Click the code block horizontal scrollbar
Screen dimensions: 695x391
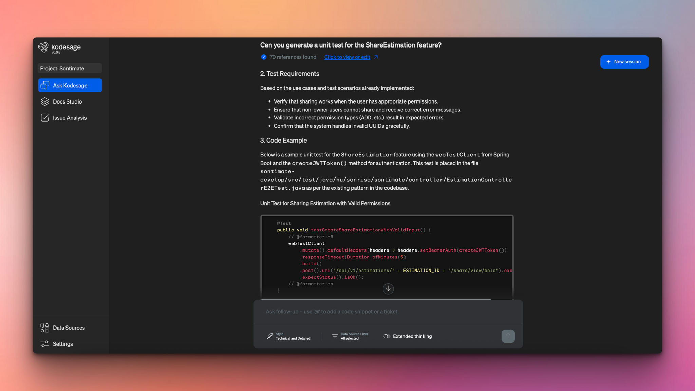pos(376,299)
